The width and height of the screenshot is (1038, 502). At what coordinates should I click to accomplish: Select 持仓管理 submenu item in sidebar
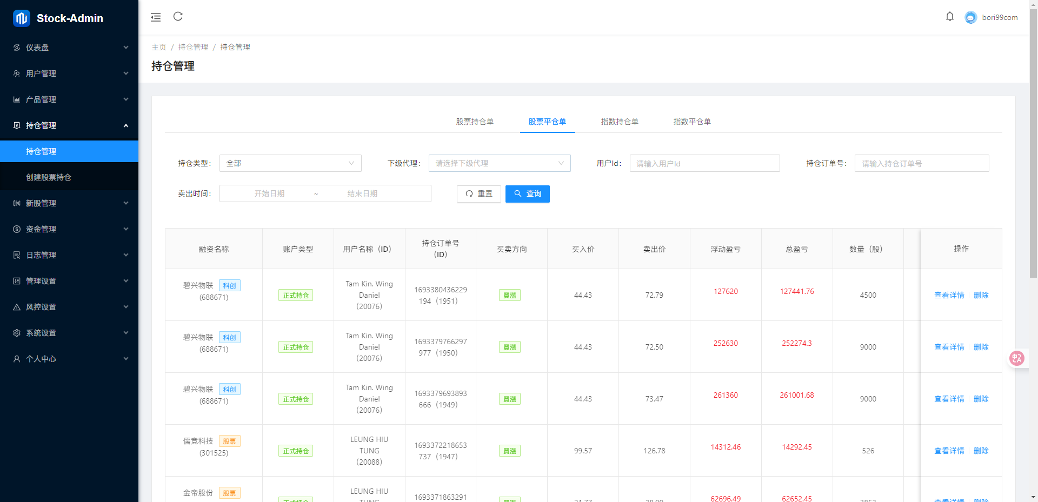click(x=69, y=151)
